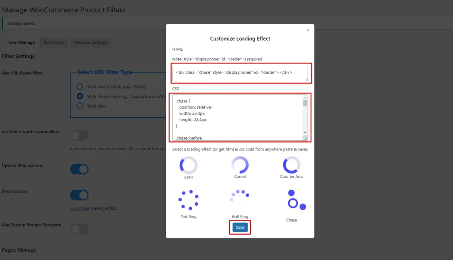
Task: Click the Basic label text
Action: [188, 177]
